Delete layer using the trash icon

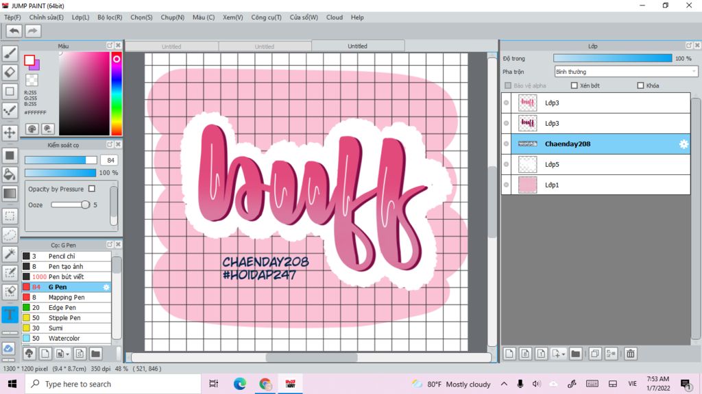coord(630,354)
